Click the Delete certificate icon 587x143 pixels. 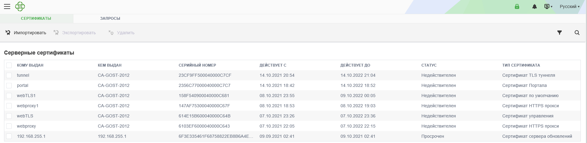(x=111, y=33)
